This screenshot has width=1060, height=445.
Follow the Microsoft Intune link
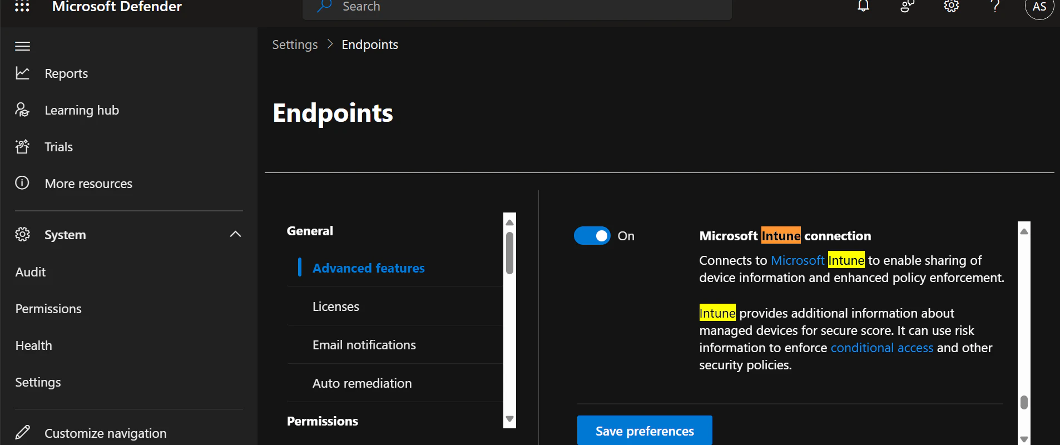point(818,260)
